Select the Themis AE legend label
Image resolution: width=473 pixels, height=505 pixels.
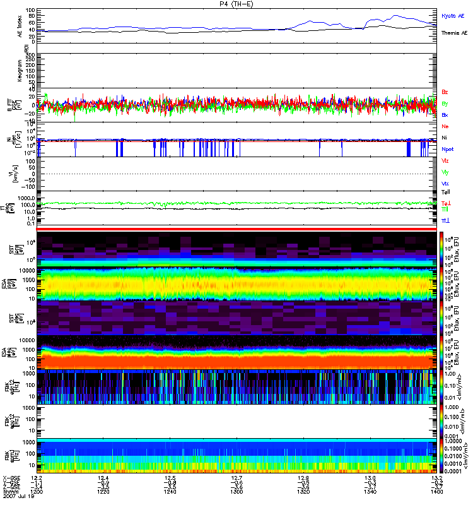pos(454,33)
